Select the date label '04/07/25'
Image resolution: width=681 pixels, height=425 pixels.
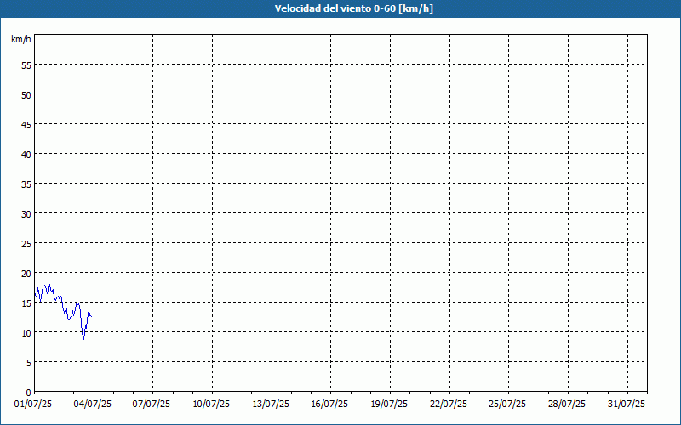pyautogui.click(x=92, y=405)
